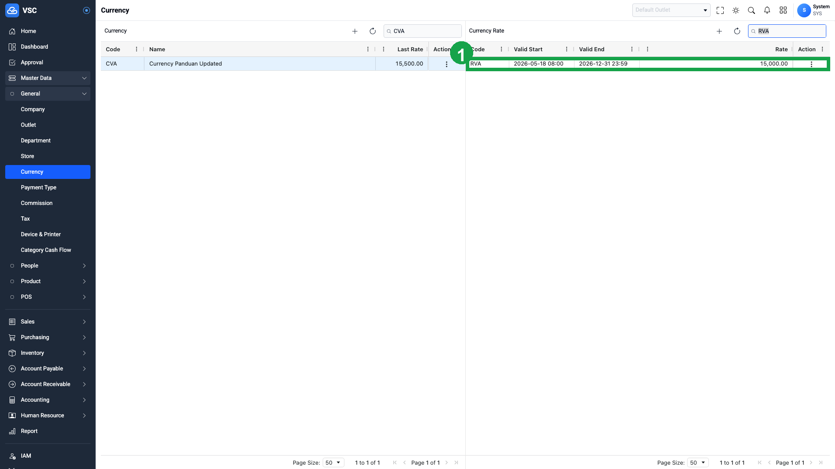
Task: Open the Commission page
Action: click(48, 203)
